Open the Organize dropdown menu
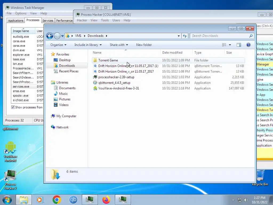Image resolution: width=273 pixels, height=205 pixels. tap(58, 45)
